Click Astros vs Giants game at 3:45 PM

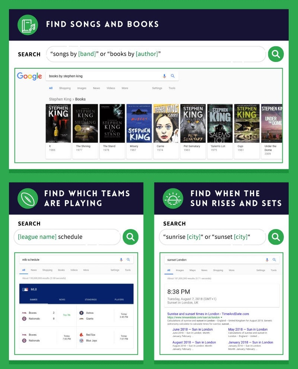point(105,316)
